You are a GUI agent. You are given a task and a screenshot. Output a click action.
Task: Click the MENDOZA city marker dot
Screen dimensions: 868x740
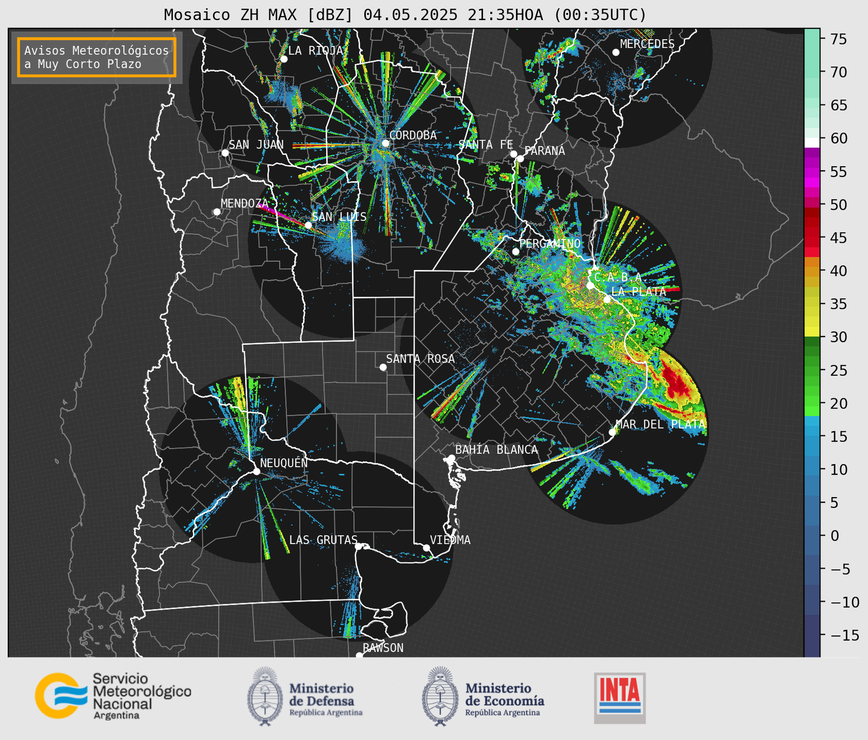point(217,212)
